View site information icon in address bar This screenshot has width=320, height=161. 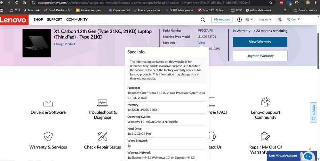[x=33, y=3]
